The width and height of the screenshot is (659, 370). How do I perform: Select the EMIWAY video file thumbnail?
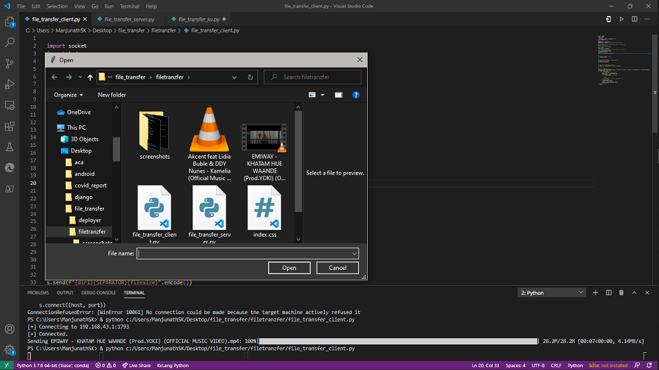264,137
